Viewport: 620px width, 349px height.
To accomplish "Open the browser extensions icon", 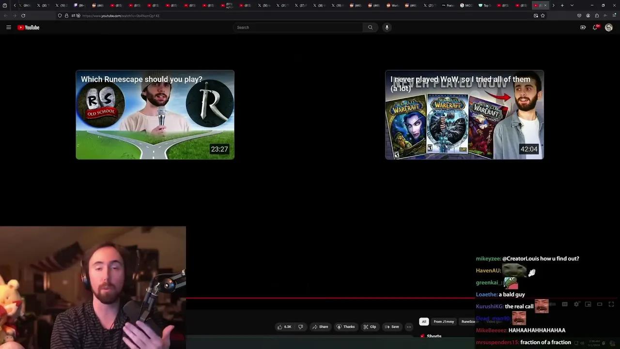I will click(597, 16).
